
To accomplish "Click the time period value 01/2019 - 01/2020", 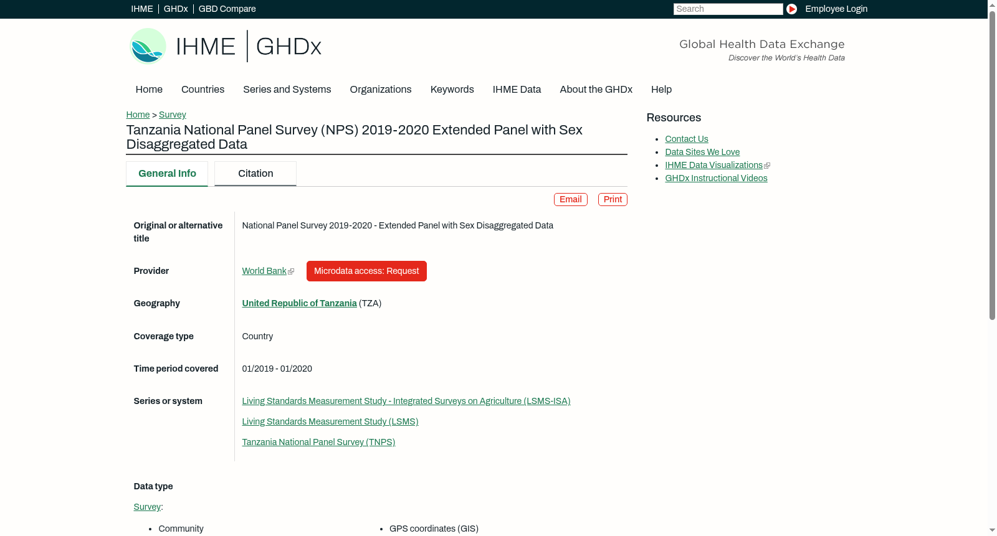I will [x=277, y=369].
